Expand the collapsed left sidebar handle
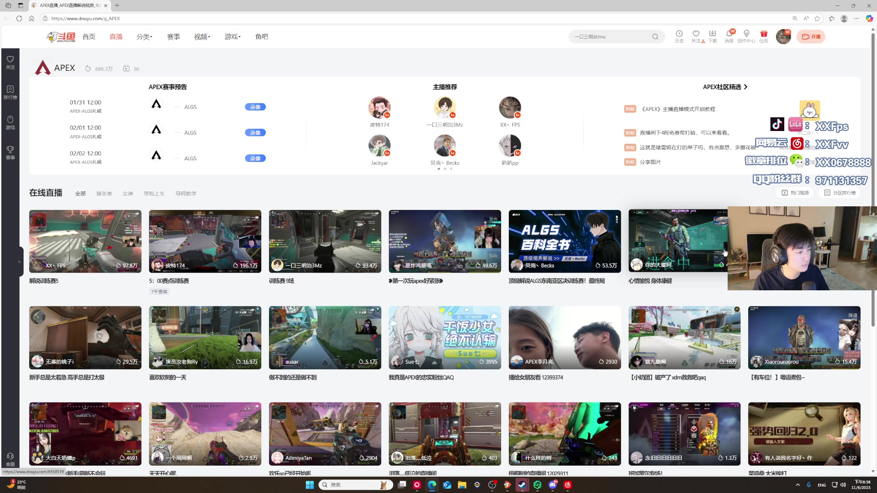The image size is (877, 493). [20, 262]
